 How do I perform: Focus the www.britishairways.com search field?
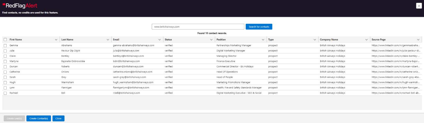(198, 27)
